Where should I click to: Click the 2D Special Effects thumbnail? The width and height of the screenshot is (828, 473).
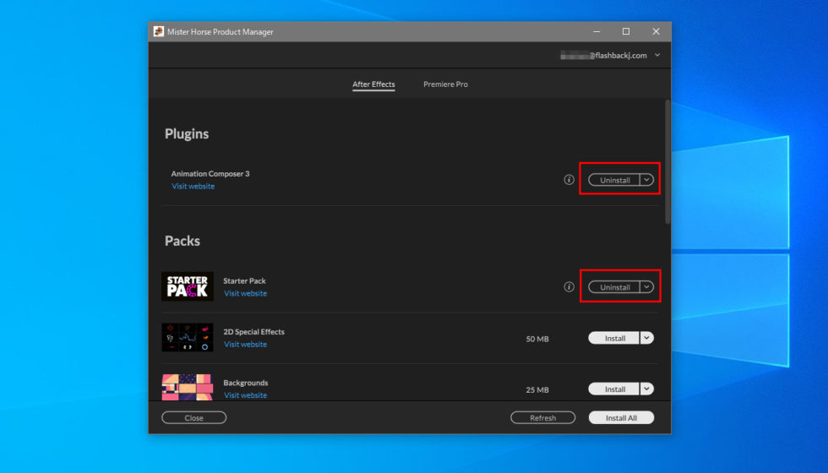point(187,338)
